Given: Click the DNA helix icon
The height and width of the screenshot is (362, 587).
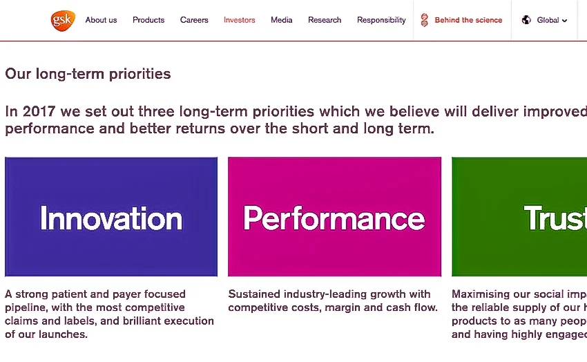Looking at the screenshot, I should click(424, 20).
